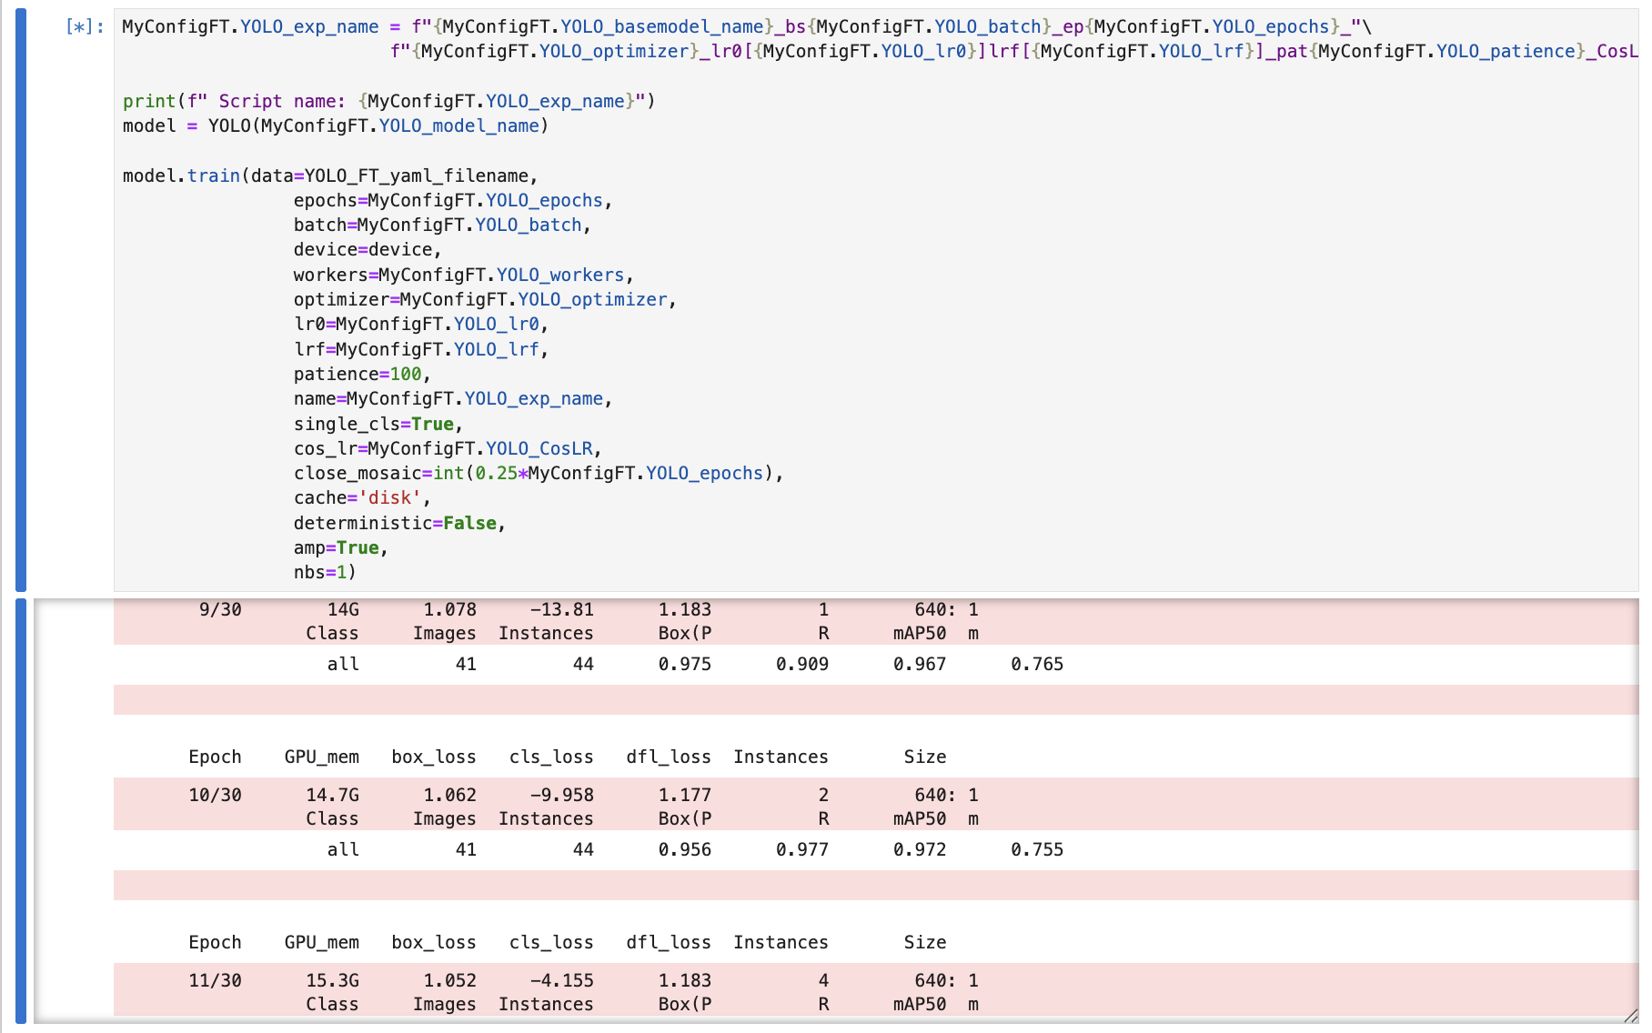
Task: Click the Epoch column header in output
Action: pyautogui.click(x=215, y=756)
